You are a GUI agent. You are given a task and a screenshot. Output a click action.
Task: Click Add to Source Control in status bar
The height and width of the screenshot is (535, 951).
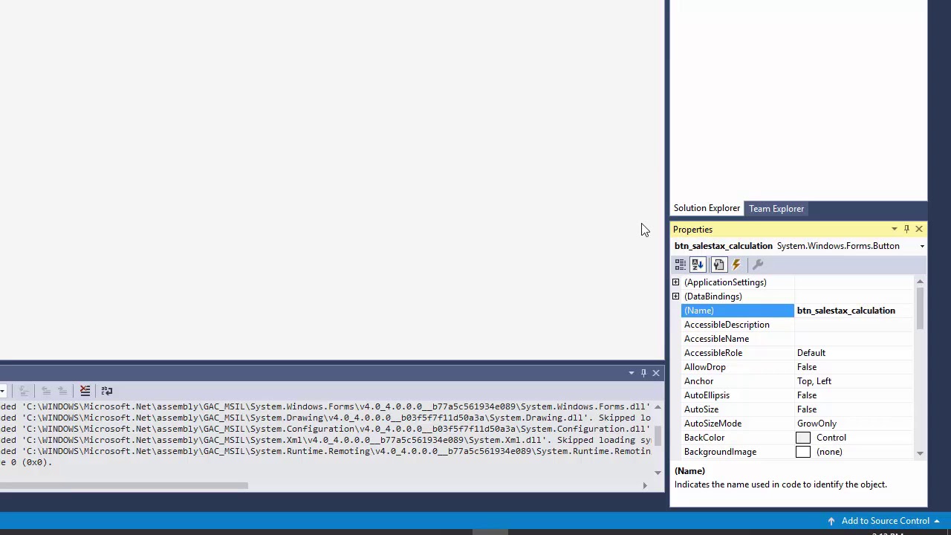(x=886, y=521)
